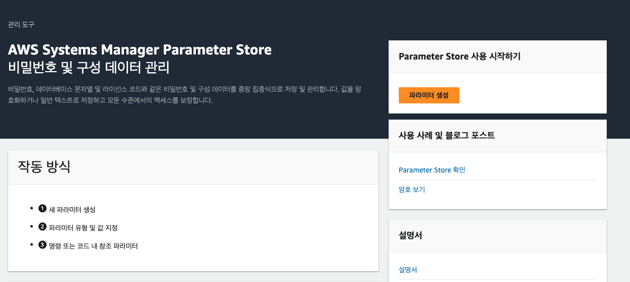Click step 3 명령 또는 코드 내 참조 파라미터

pos(93,246)
